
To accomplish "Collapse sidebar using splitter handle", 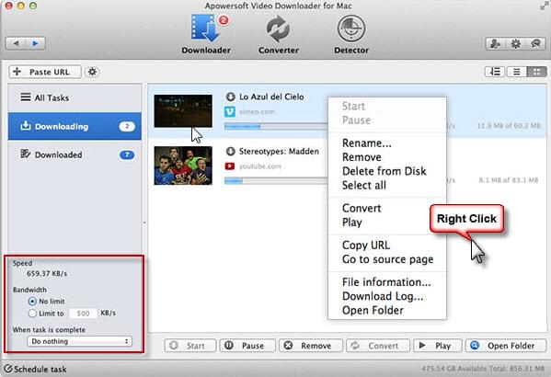I will [x=144, y=223].
